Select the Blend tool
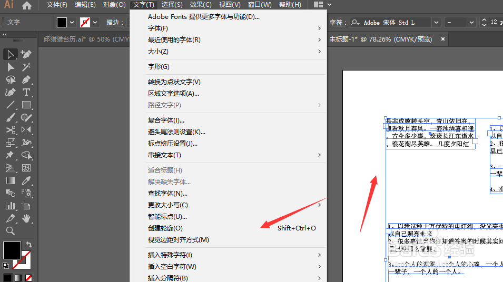This screenshot has width=503, height=282. (10, 193)
